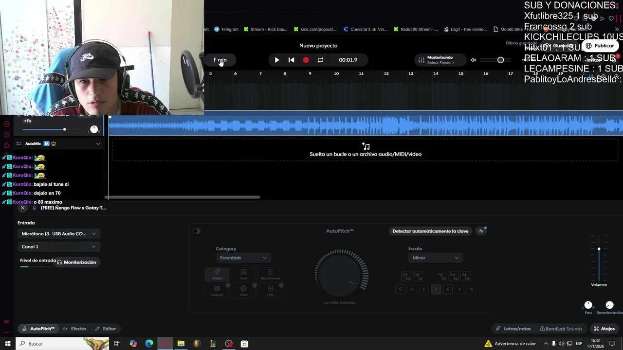Select the Chip AutoPitch preset
This screenshot has height=350, width=623.
point(270,291)
